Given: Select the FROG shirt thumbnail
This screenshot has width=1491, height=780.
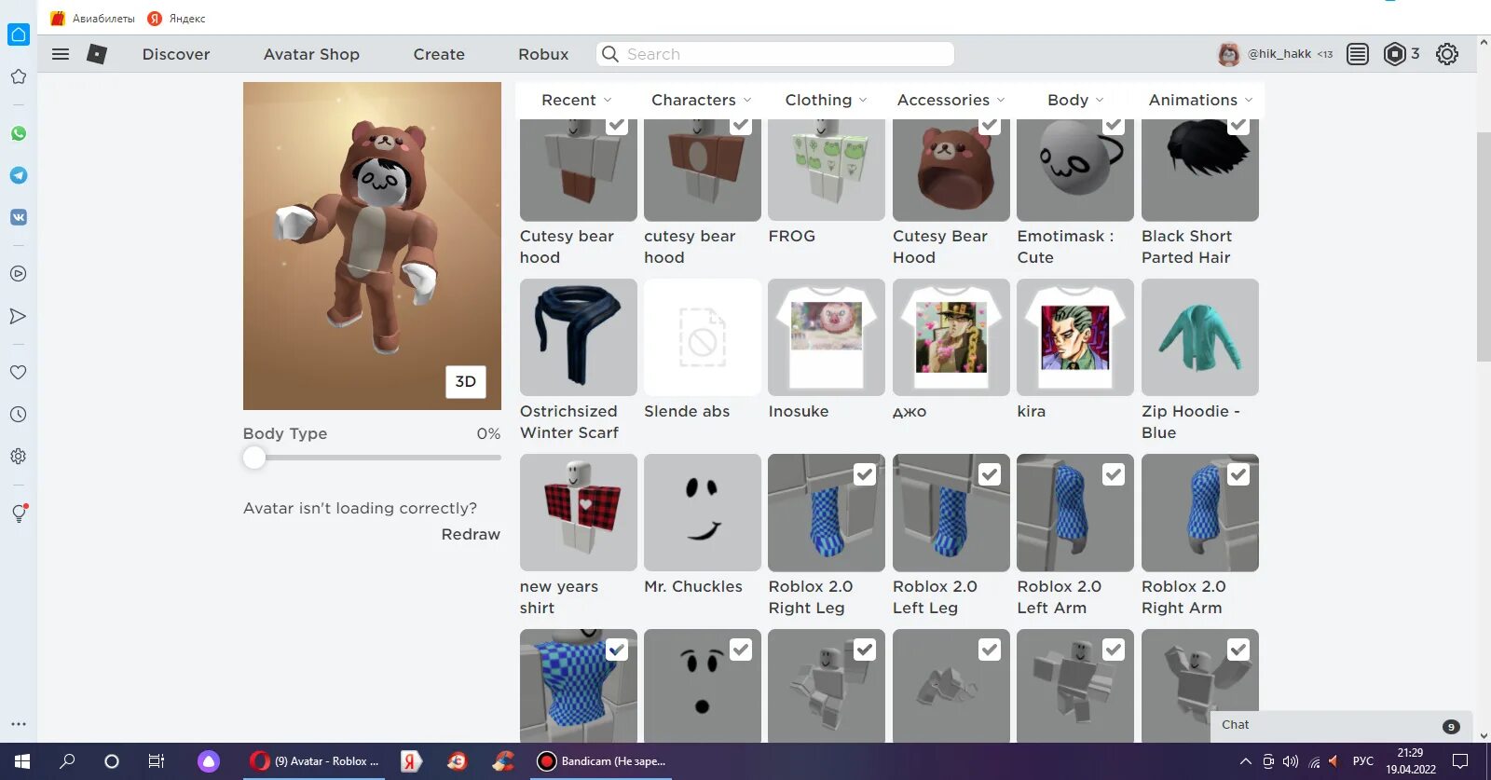Looking at the screenshot, I should (x=827, y=170).
